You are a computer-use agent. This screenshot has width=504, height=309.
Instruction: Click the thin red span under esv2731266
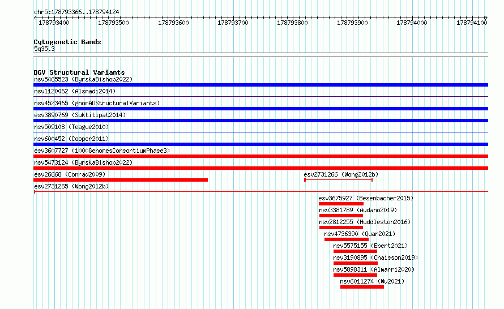[339, 180]
